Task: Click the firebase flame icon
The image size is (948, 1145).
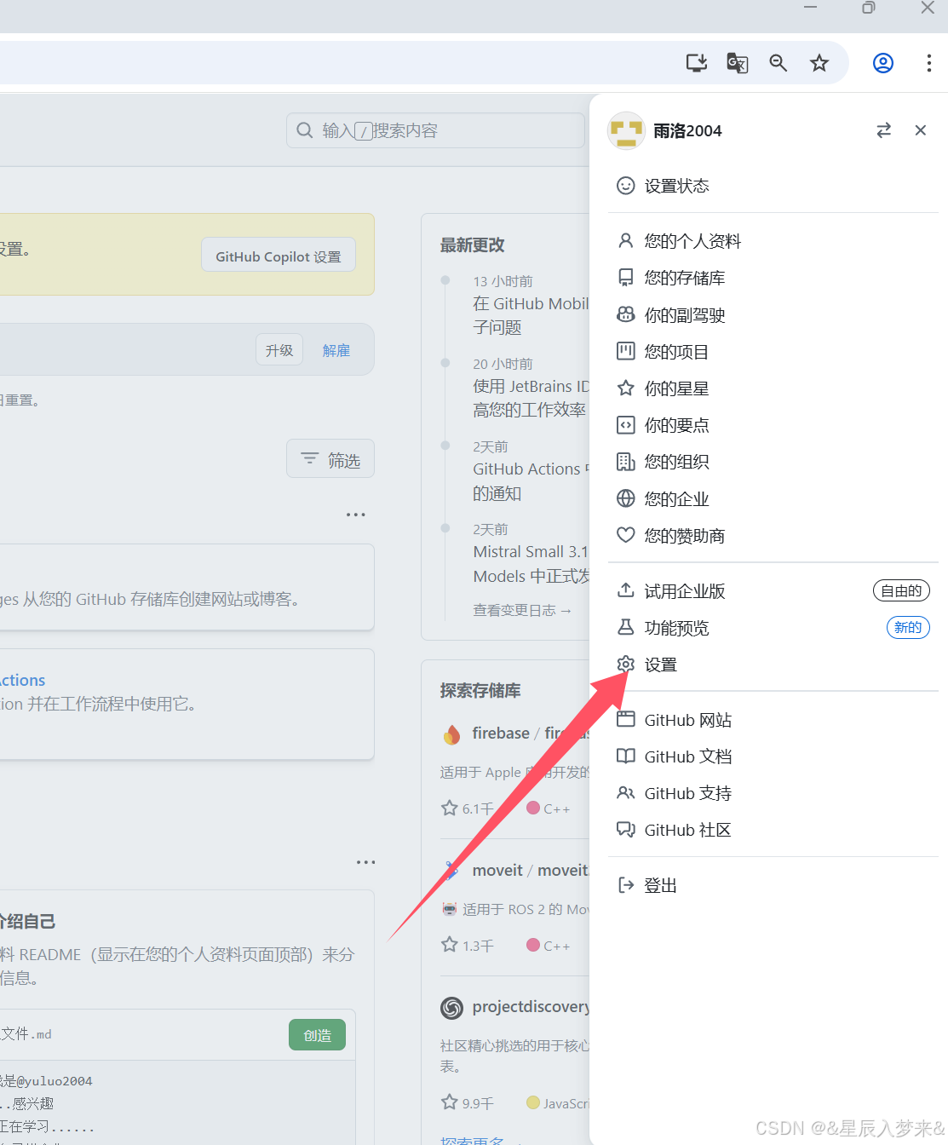Action: click(451, 734)
